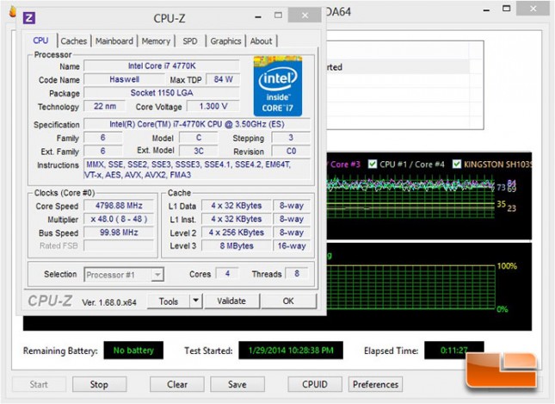Switch to the CPU tab
The width and height of the screenshot is (555, 404).
(40, 40)
